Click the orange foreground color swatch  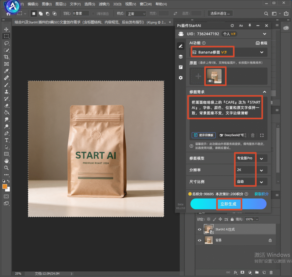(5, 186)
